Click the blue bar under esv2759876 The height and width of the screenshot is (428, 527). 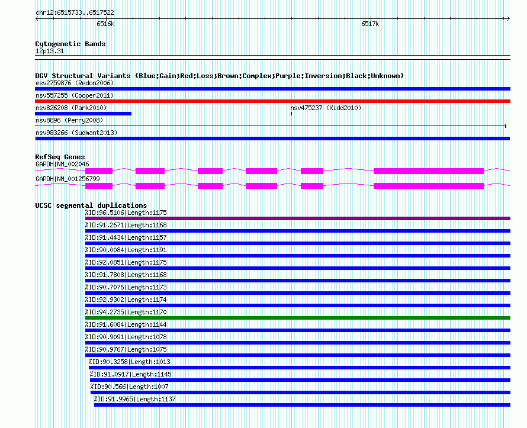[272, 89]
